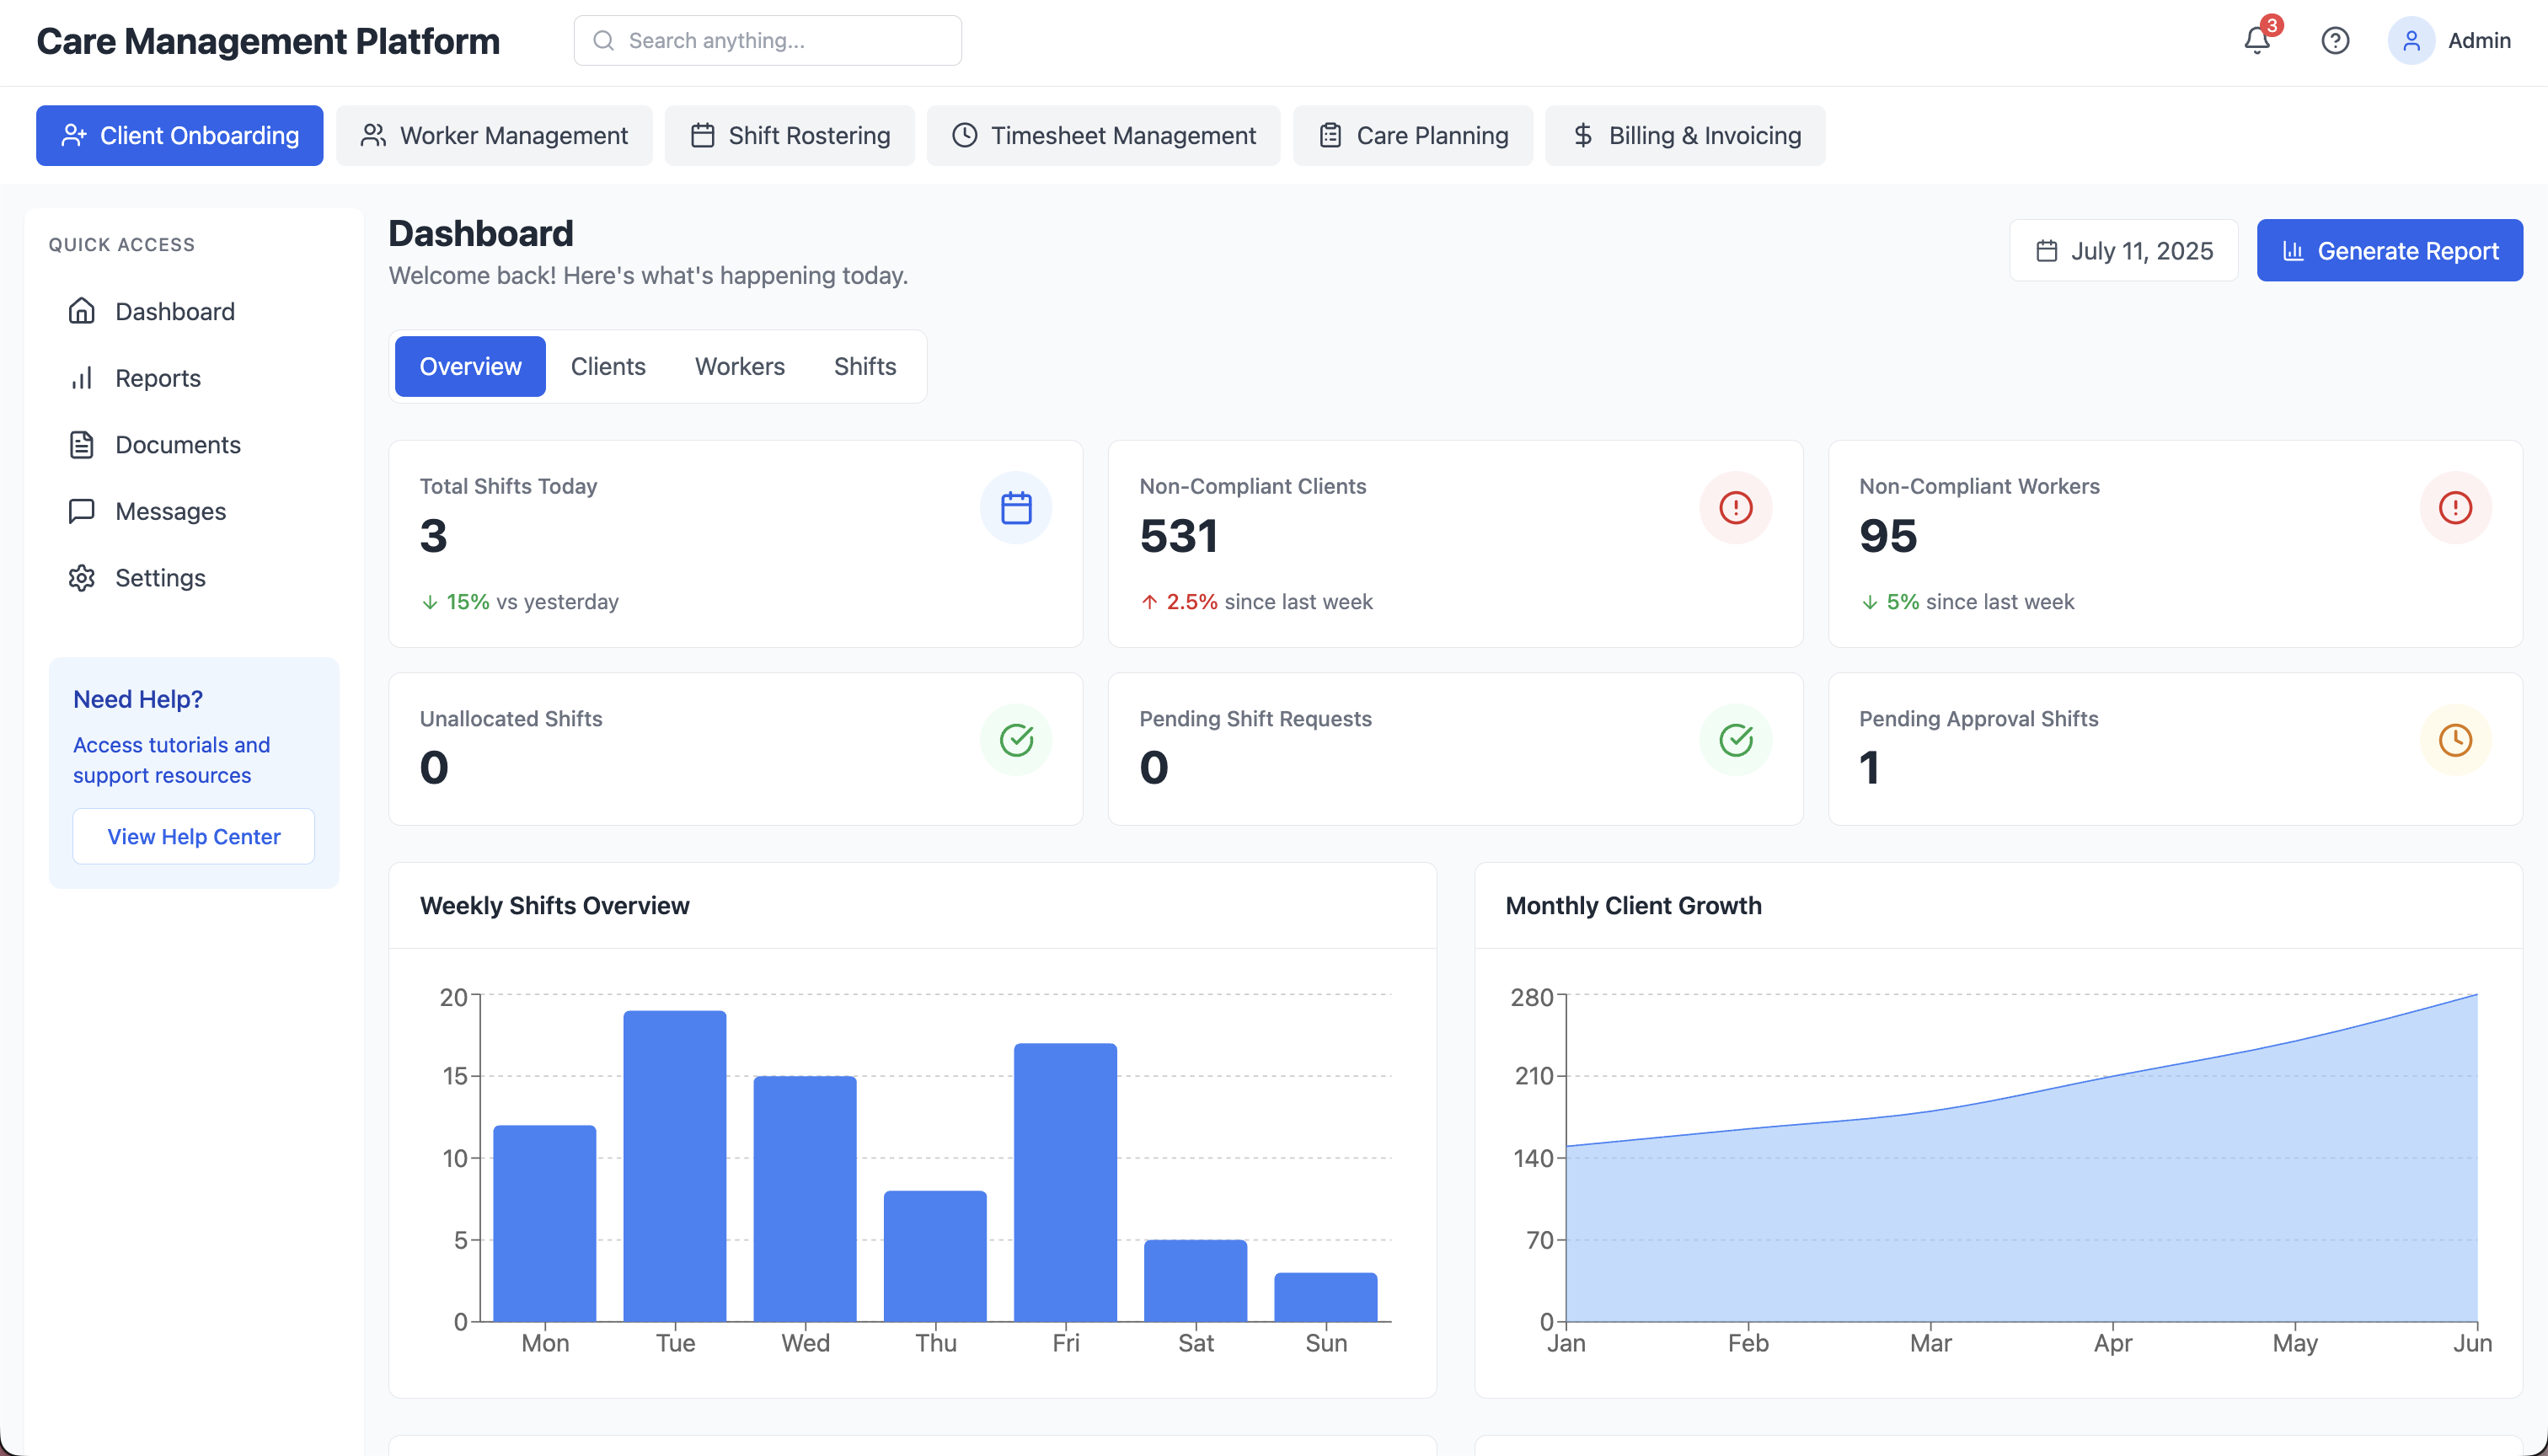The width and height of the screenshot is (2548, 1456).
Task: Open Billing & Invoicing section
Action: pyautogui.click(x=1684, y=135)
